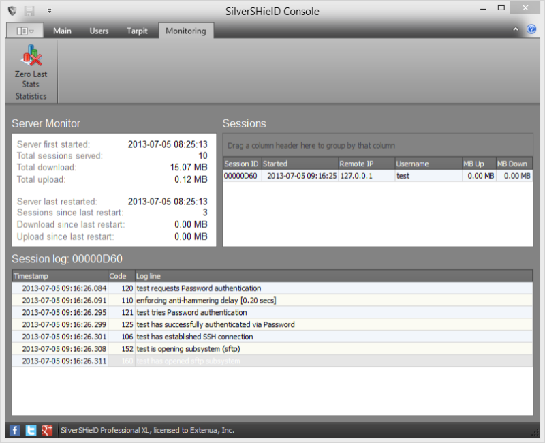
Task: Select log row 'enforcing anti-hammering delay'
Action: click(272, 300)
